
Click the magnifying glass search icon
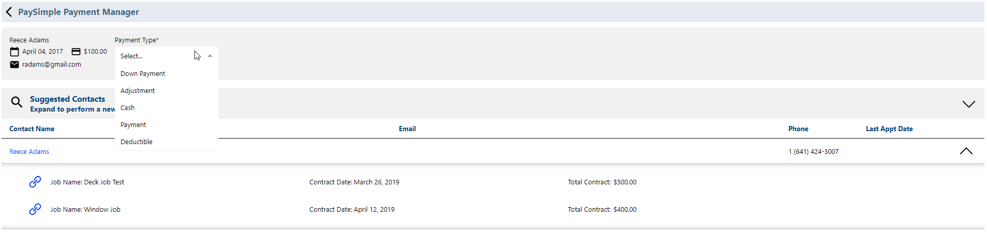tap(17, 102)
